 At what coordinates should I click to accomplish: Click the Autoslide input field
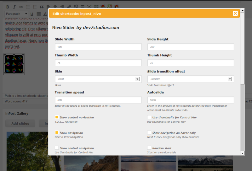point(191,100)
